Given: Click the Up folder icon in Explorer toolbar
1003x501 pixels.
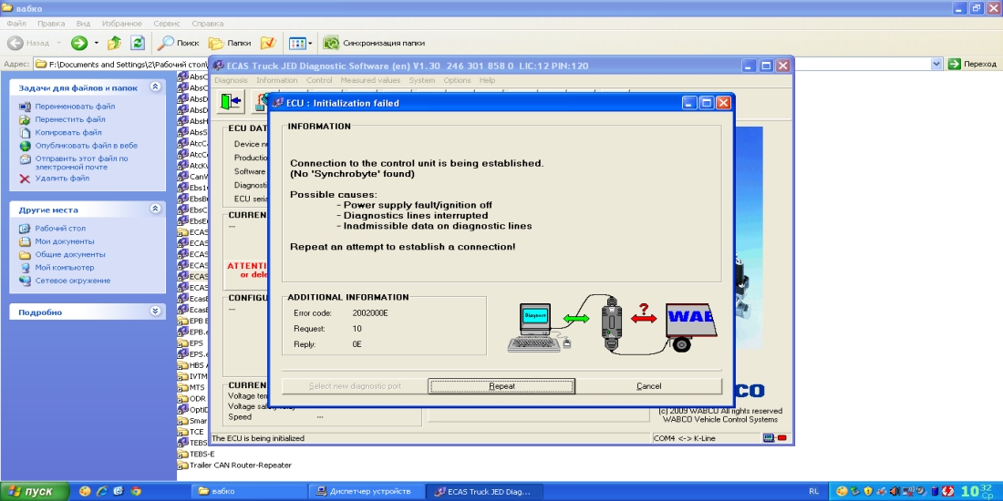Looking at the screenshot, I should coord(115,43).
